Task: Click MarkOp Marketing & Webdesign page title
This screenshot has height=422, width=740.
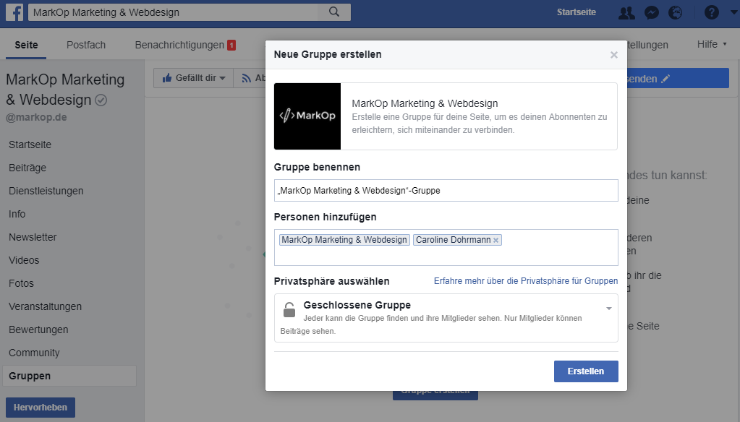Action: [x=65, y=90]
